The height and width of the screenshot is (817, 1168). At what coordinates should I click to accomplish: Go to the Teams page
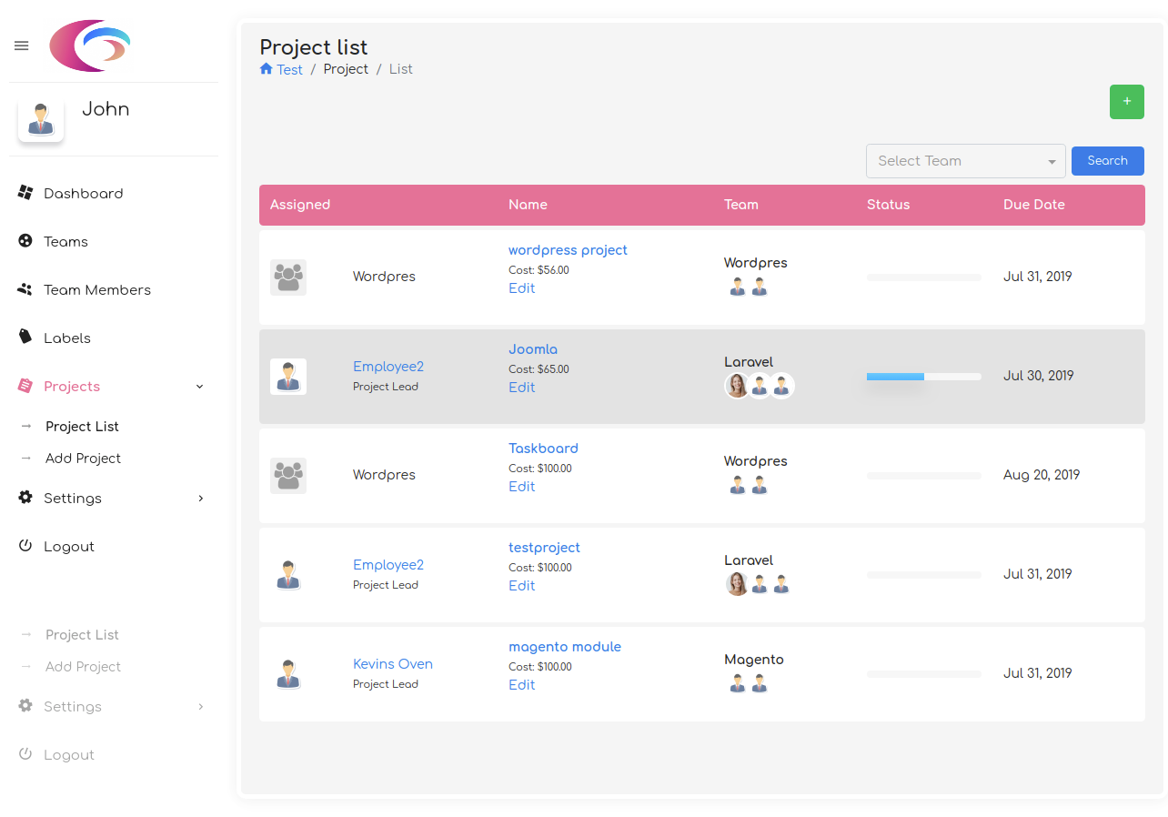65,242
